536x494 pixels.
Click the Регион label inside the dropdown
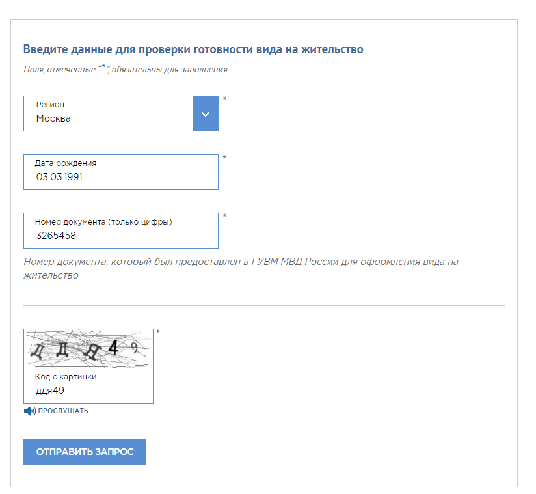coord(50,105)
